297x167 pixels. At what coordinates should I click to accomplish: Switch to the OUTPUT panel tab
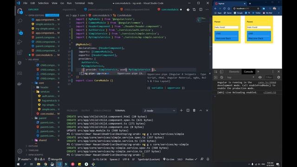(x=85, y=110)
